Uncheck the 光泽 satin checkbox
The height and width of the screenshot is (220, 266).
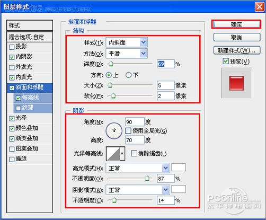tap(12, 118)
